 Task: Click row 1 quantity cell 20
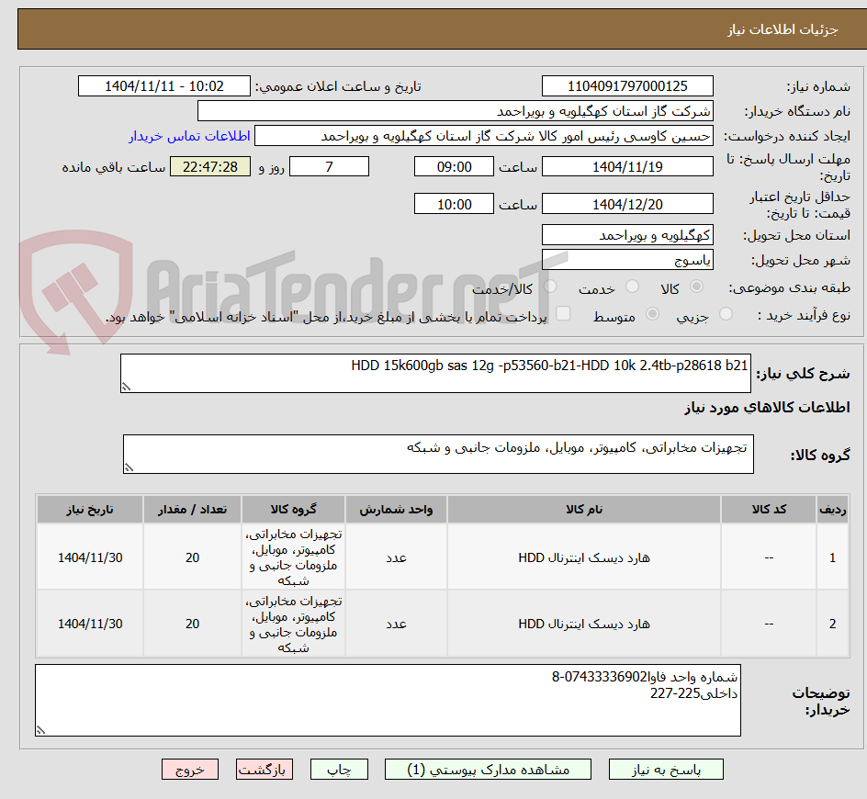click(193, 557)
